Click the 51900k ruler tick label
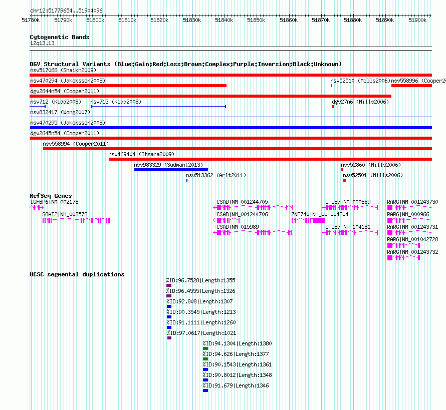 (x=417, y=20)
